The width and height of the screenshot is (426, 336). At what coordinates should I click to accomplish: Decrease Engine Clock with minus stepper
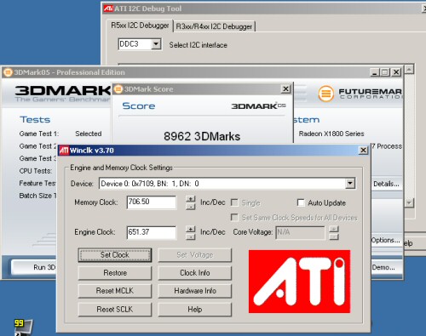coord(191,236)
